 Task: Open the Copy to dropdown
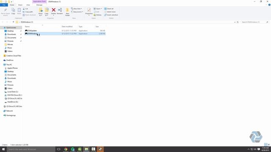tap(47, 14)
